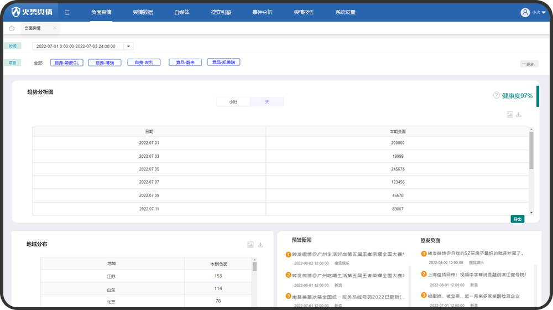Click the trend table vertical scrollbar
Image resolution: width=553 pixels, height=310 pixels.
[531, 151]
